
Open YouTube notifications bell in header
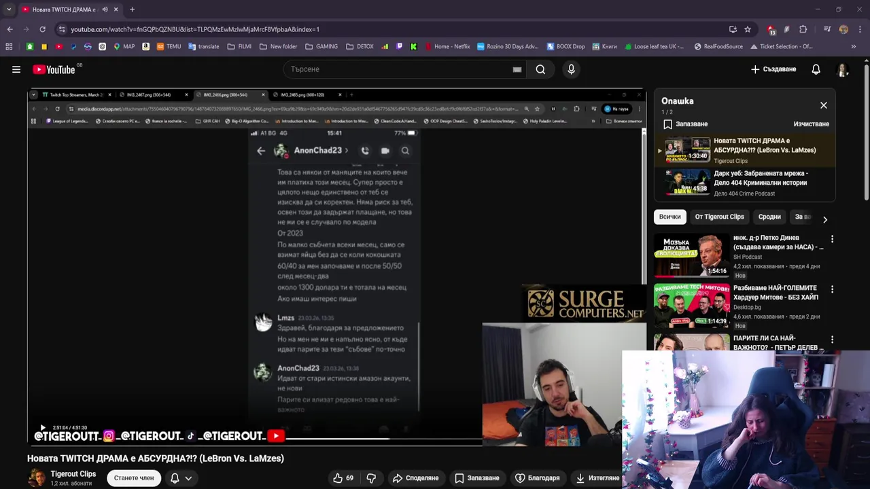point(816,69)
